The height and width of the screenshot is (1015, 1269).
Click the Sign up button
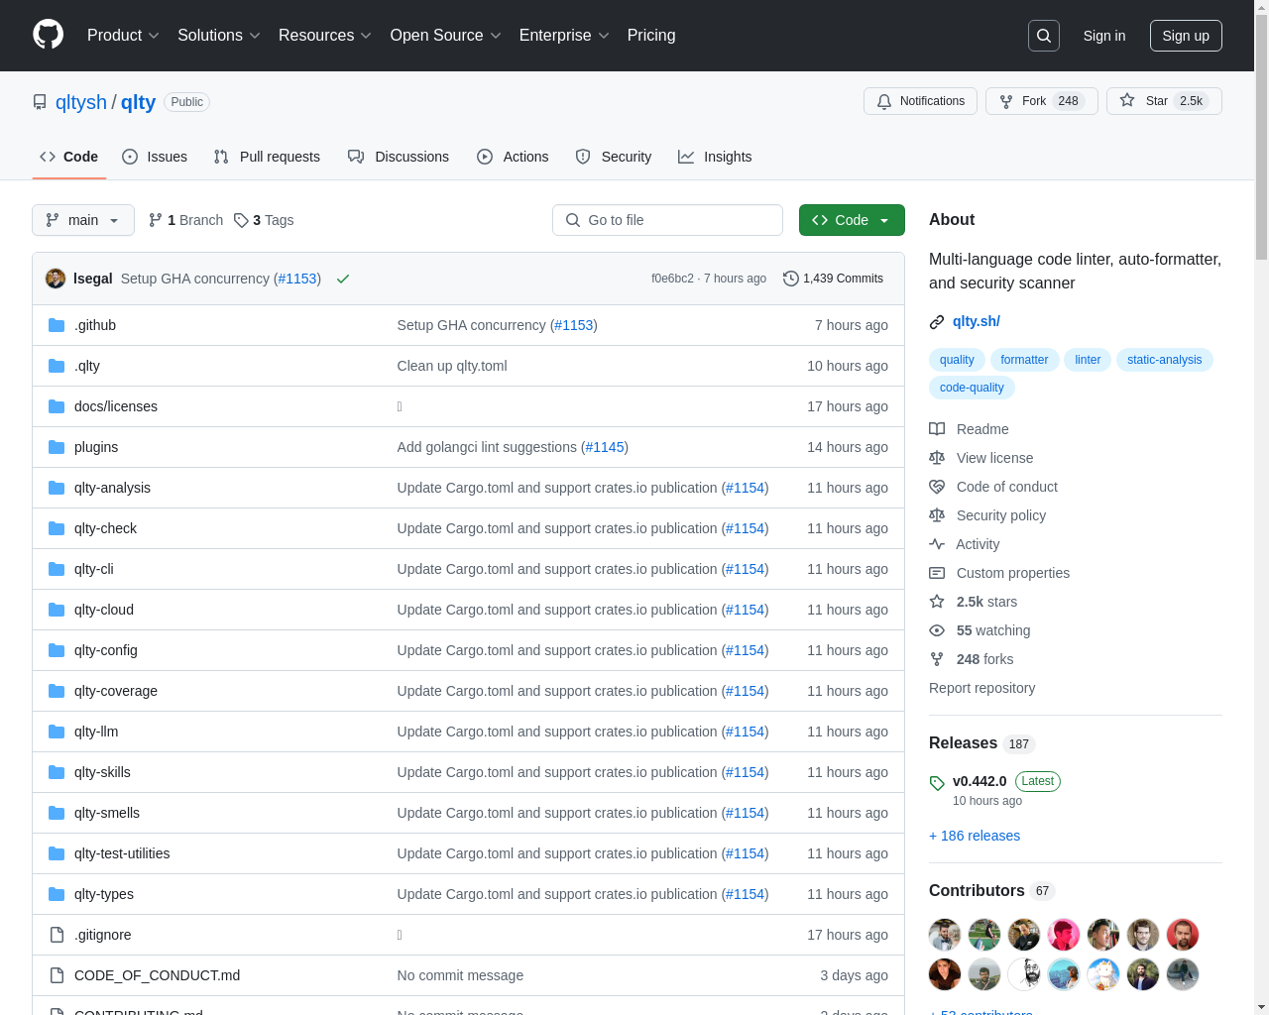point(1186,36)
